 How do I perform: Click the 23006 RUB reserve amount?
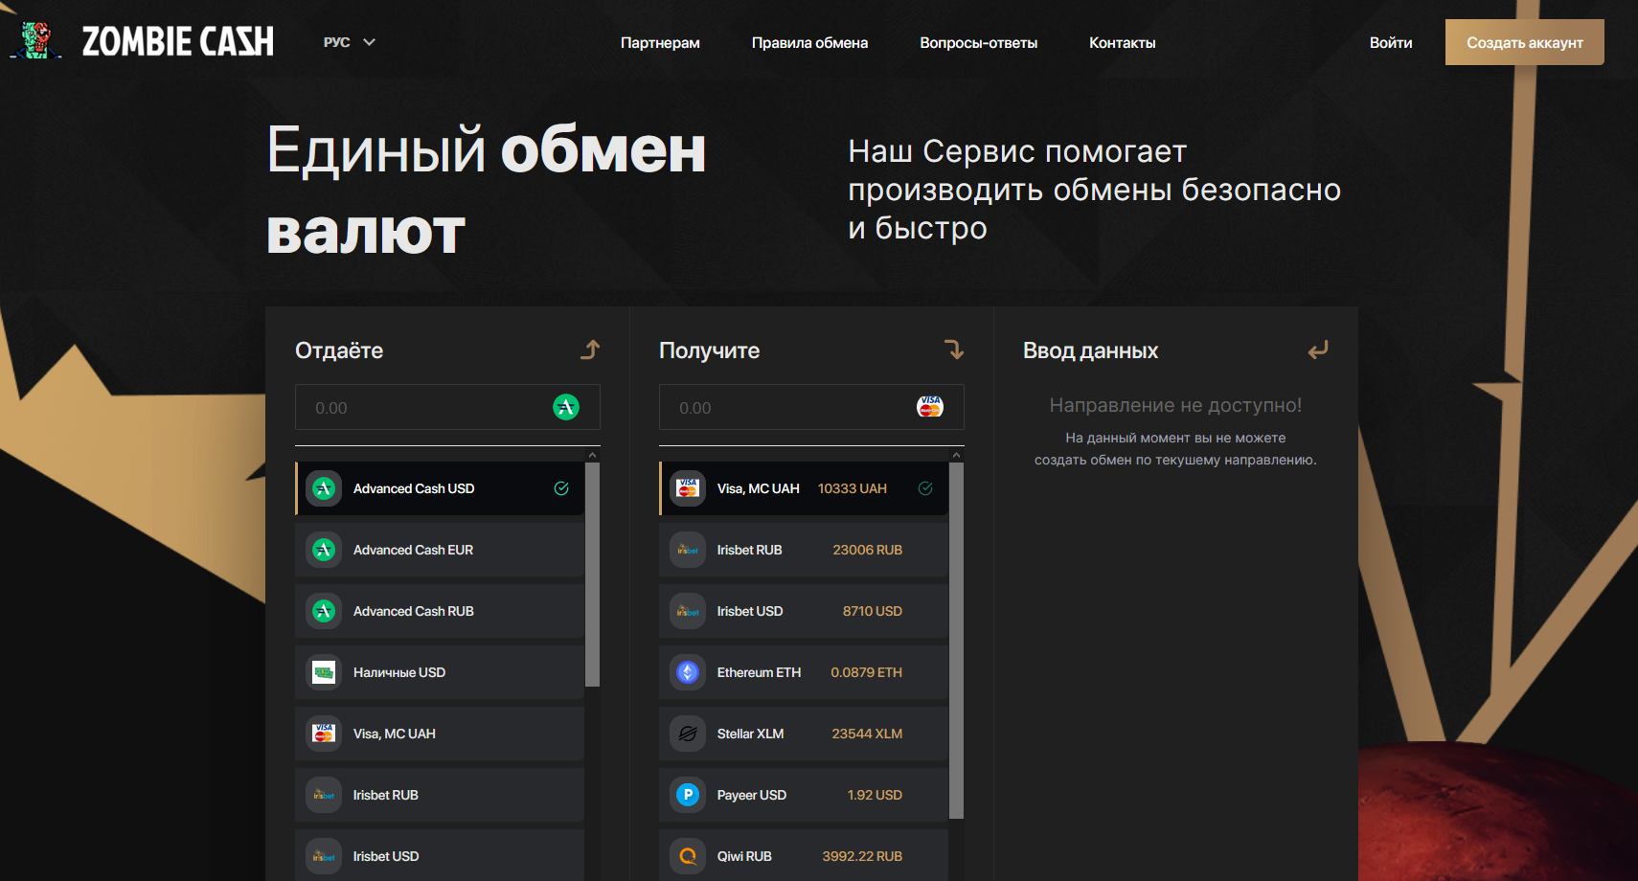[x=868, y=550]
